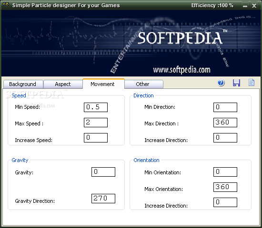Click the Min Orientation: label
The image size is (262, 228).
[x=162, y=172]
